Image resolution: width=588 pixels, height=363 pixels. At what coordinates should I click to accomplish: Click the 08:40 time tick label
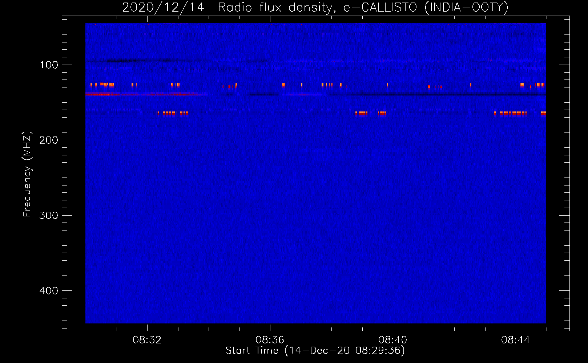392,340
